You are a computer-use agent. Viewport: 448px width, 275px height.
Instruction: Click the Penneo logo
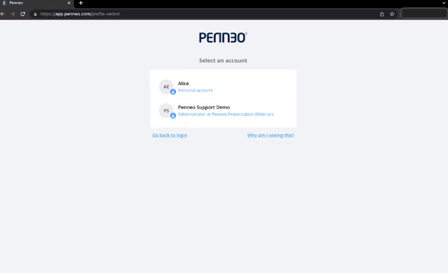pos(223,37)
